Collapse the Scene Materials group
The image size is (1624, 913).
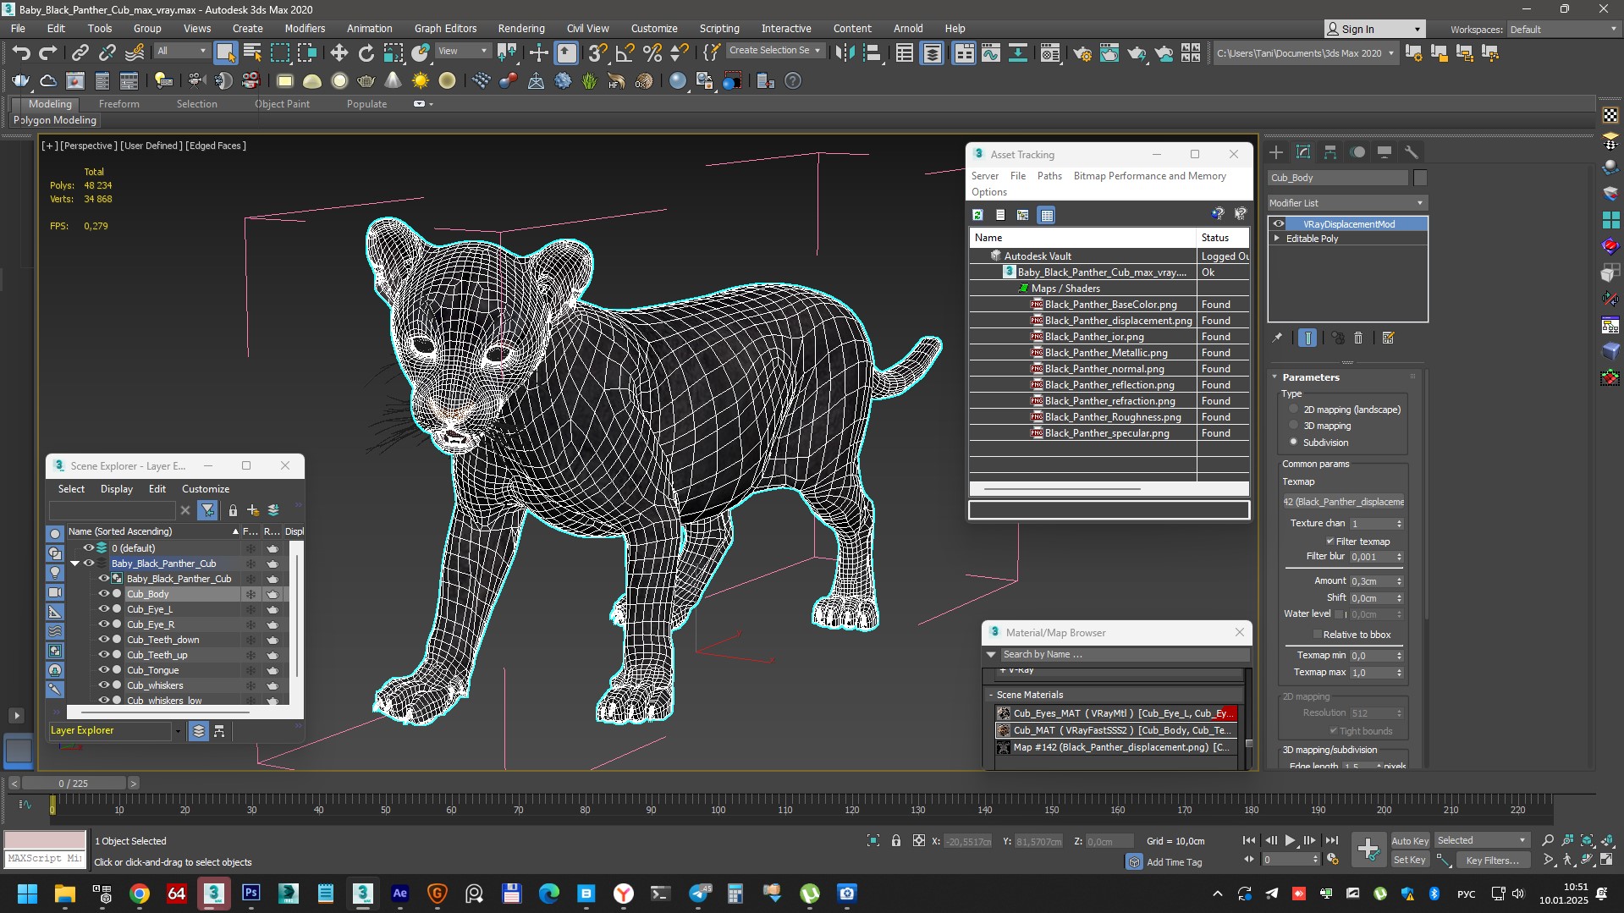(991, 695)
